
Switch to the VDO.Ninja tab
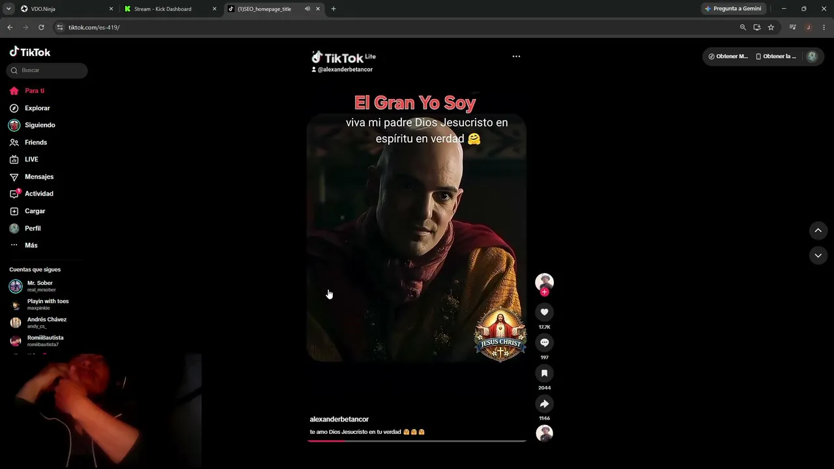[66, 9]
